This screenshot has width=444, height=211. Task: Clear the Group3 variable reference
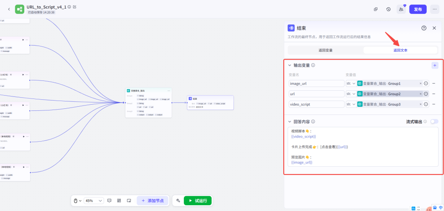tap(421, 104)
